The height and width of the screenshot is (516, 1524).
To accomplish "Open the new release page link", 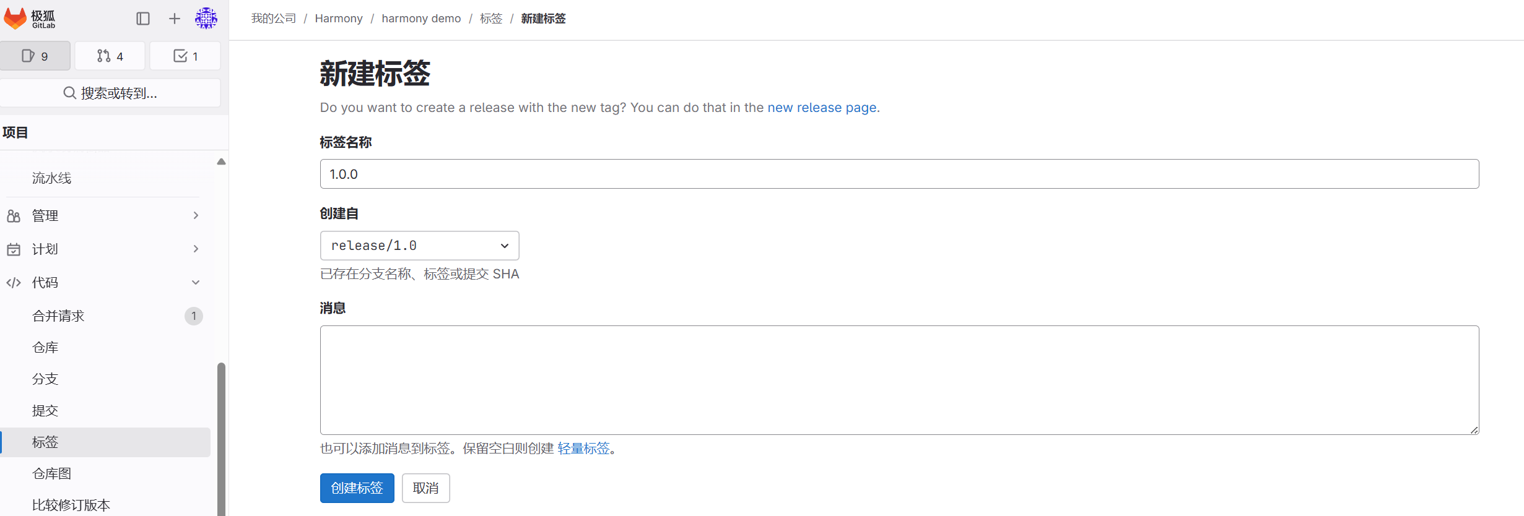I will coord(822,107).
